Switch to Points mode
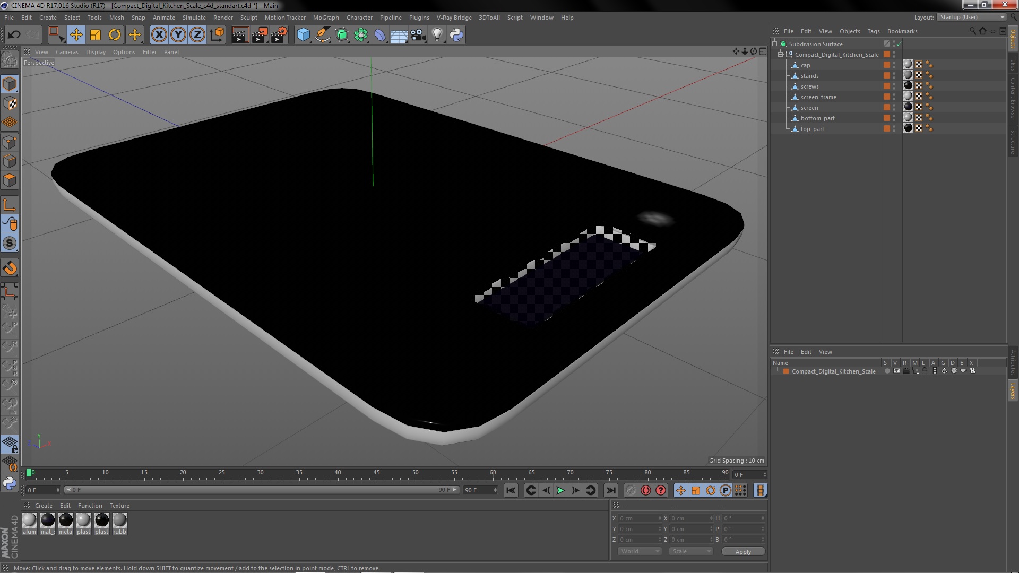Viewport: 1019px width, 573px height. pos(10,142)
